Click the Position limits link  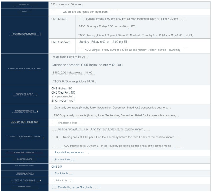coord(62,159)
